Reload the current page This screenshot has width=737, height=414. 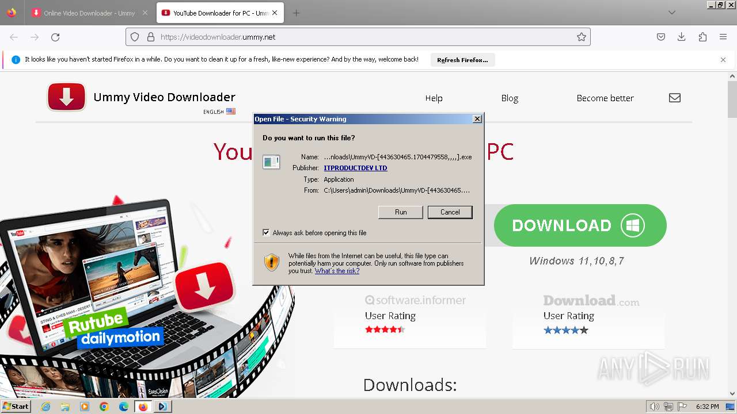click(55, 37)
